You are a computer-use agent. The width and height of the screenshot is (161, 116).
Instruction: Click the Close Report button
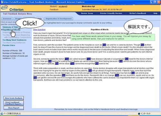[x=14, y=108]
